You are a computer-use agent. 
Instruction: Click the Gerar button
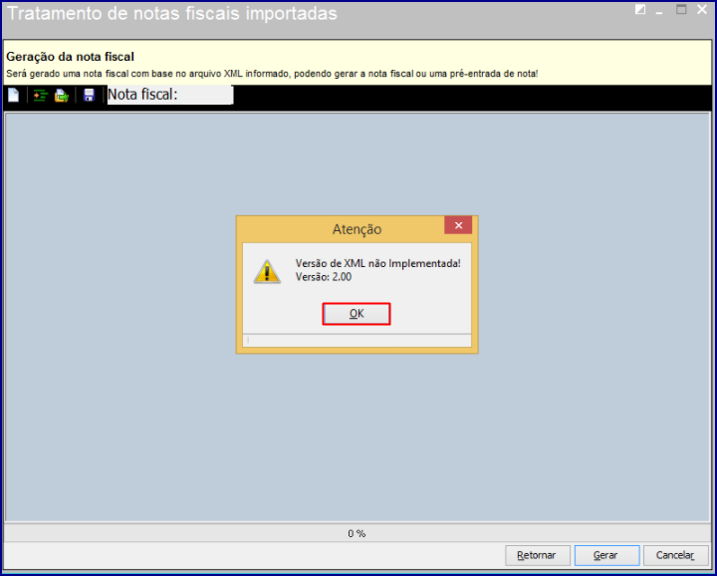(x=606, y=555)
